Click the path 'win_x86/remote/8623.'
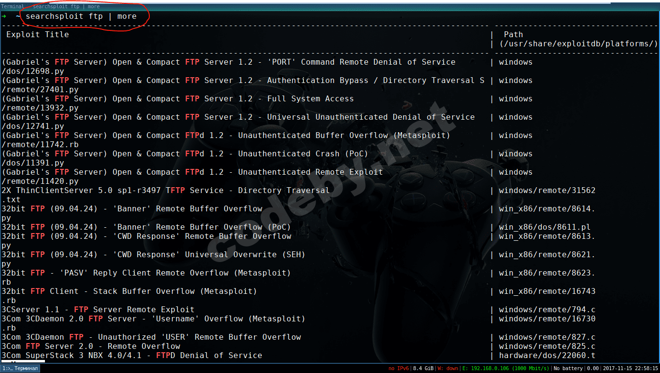 (547, 273)
